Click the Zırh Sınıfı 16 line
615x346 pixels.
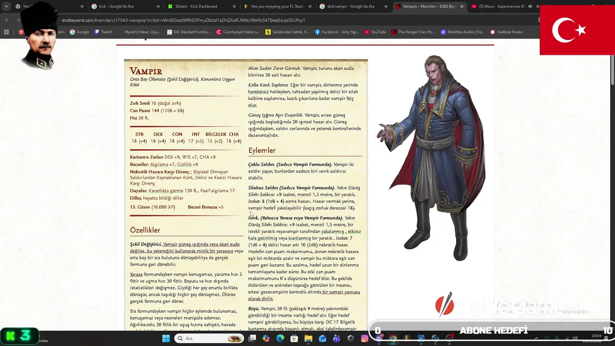pos(155,103)
